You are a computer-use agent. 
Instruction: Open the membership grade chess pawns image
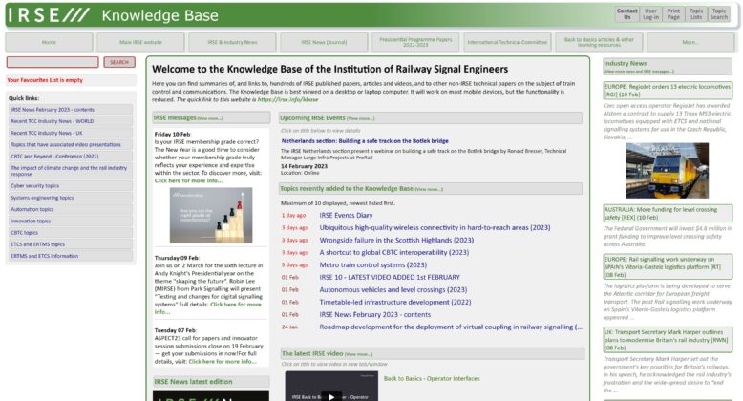pyautogui.click(x=211, y=215)
